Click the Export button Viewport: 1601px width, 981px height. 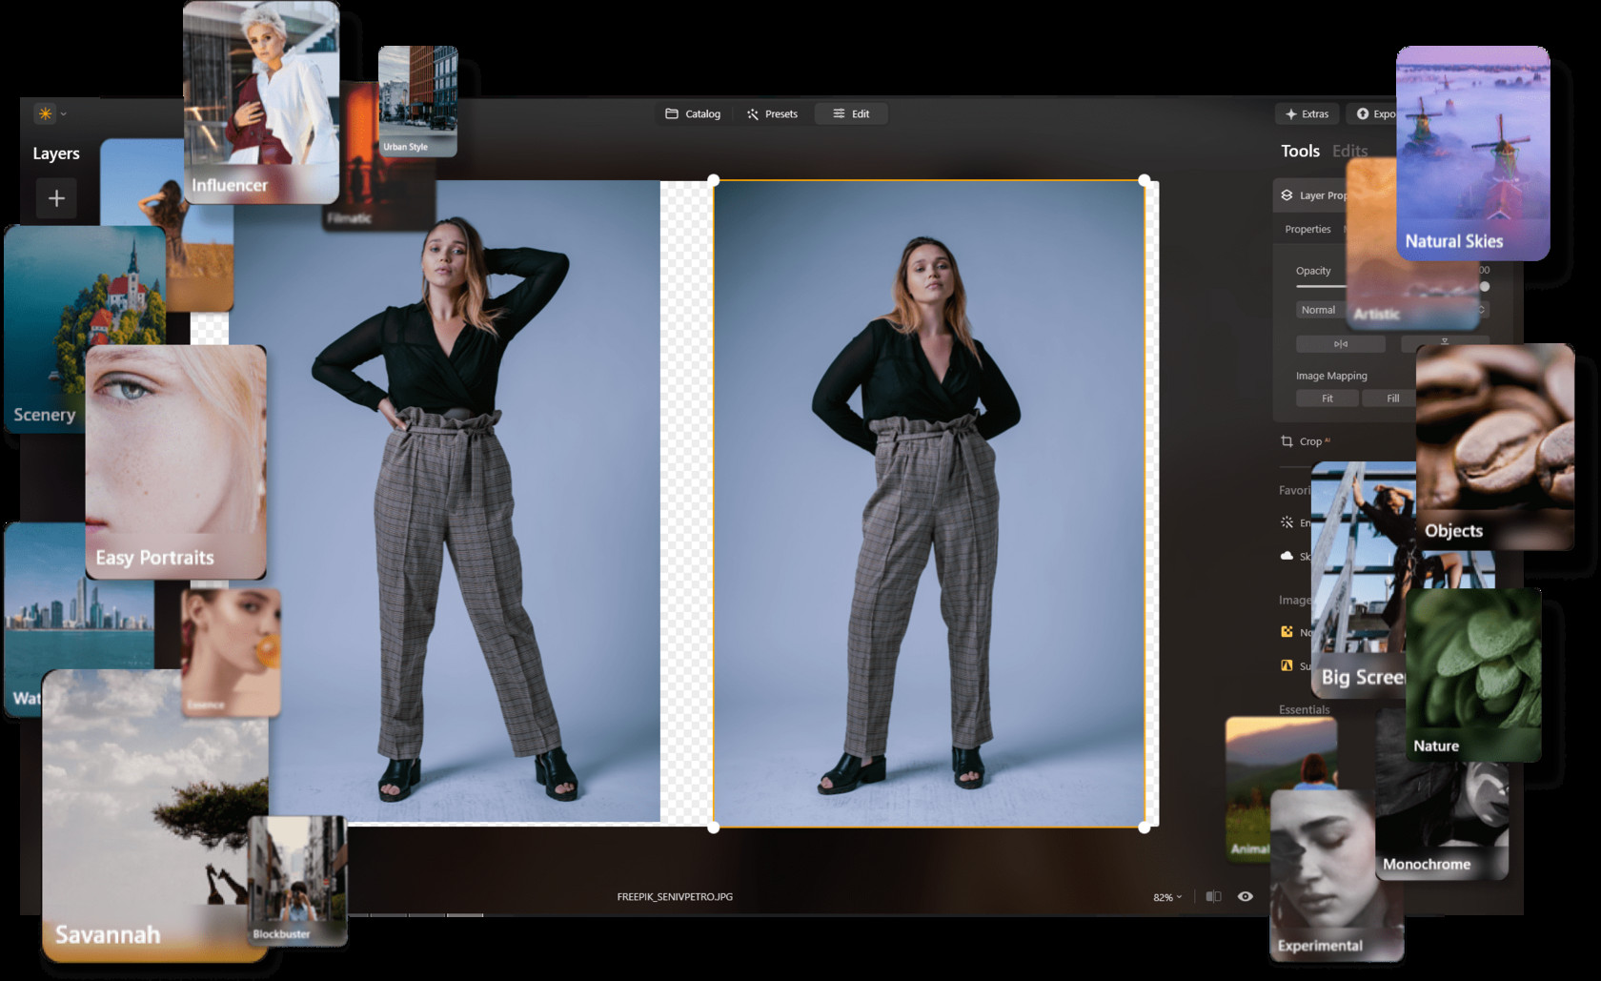click(x=1372, y=113)
